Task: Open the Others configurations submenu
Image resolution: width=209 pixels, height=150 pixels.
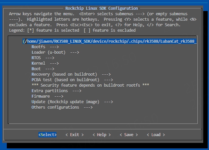Action: 62,107
